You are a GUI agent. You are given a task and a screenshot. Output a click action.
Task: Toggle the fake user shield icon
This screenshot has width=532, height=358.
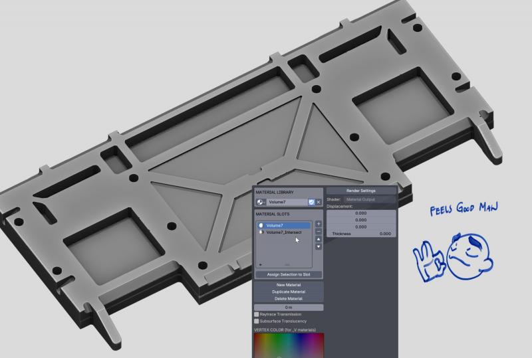pos(311,202)
